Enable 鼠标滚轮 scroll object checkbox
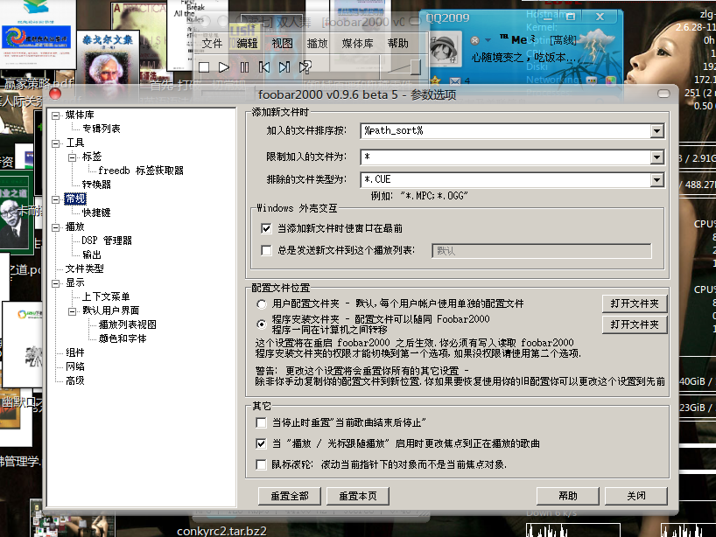Image resolution: width=716 pixels, height=537 pixels. [261, 464]
